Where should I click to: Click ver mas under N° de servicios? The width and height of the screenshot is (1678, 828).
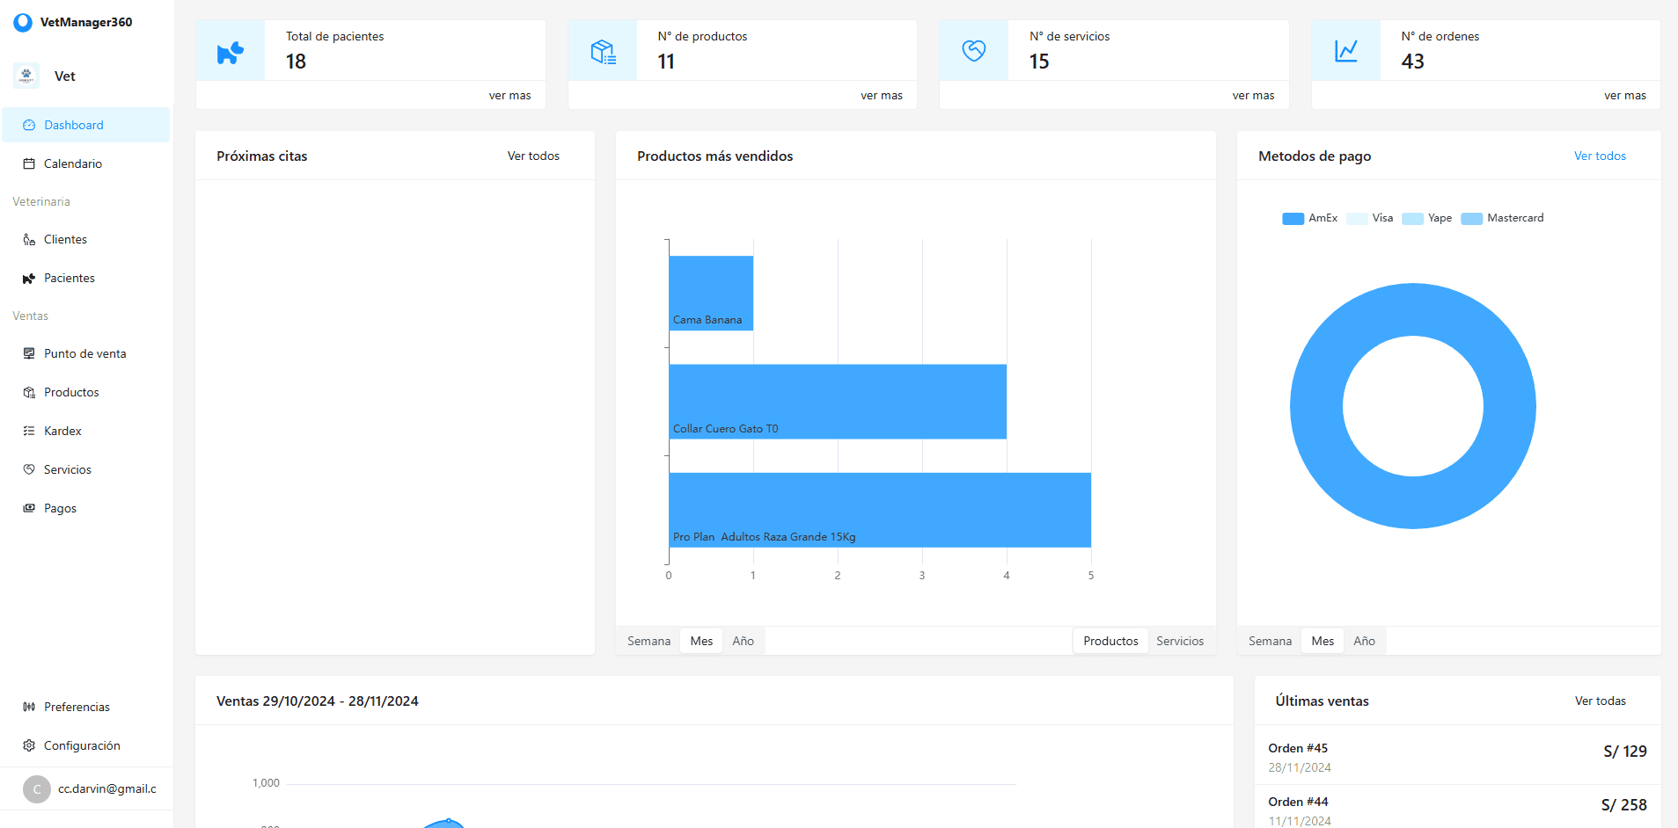point(1253,95)
